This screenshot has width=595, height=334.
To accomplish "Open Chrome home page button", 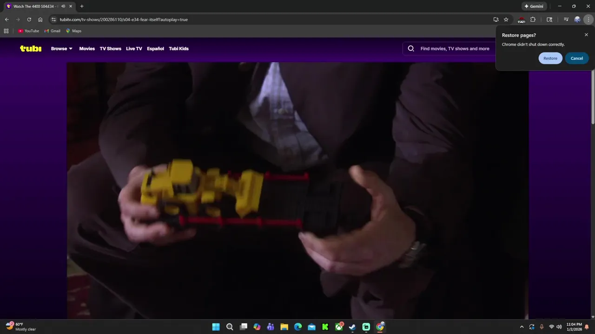I will coord(40,19).
